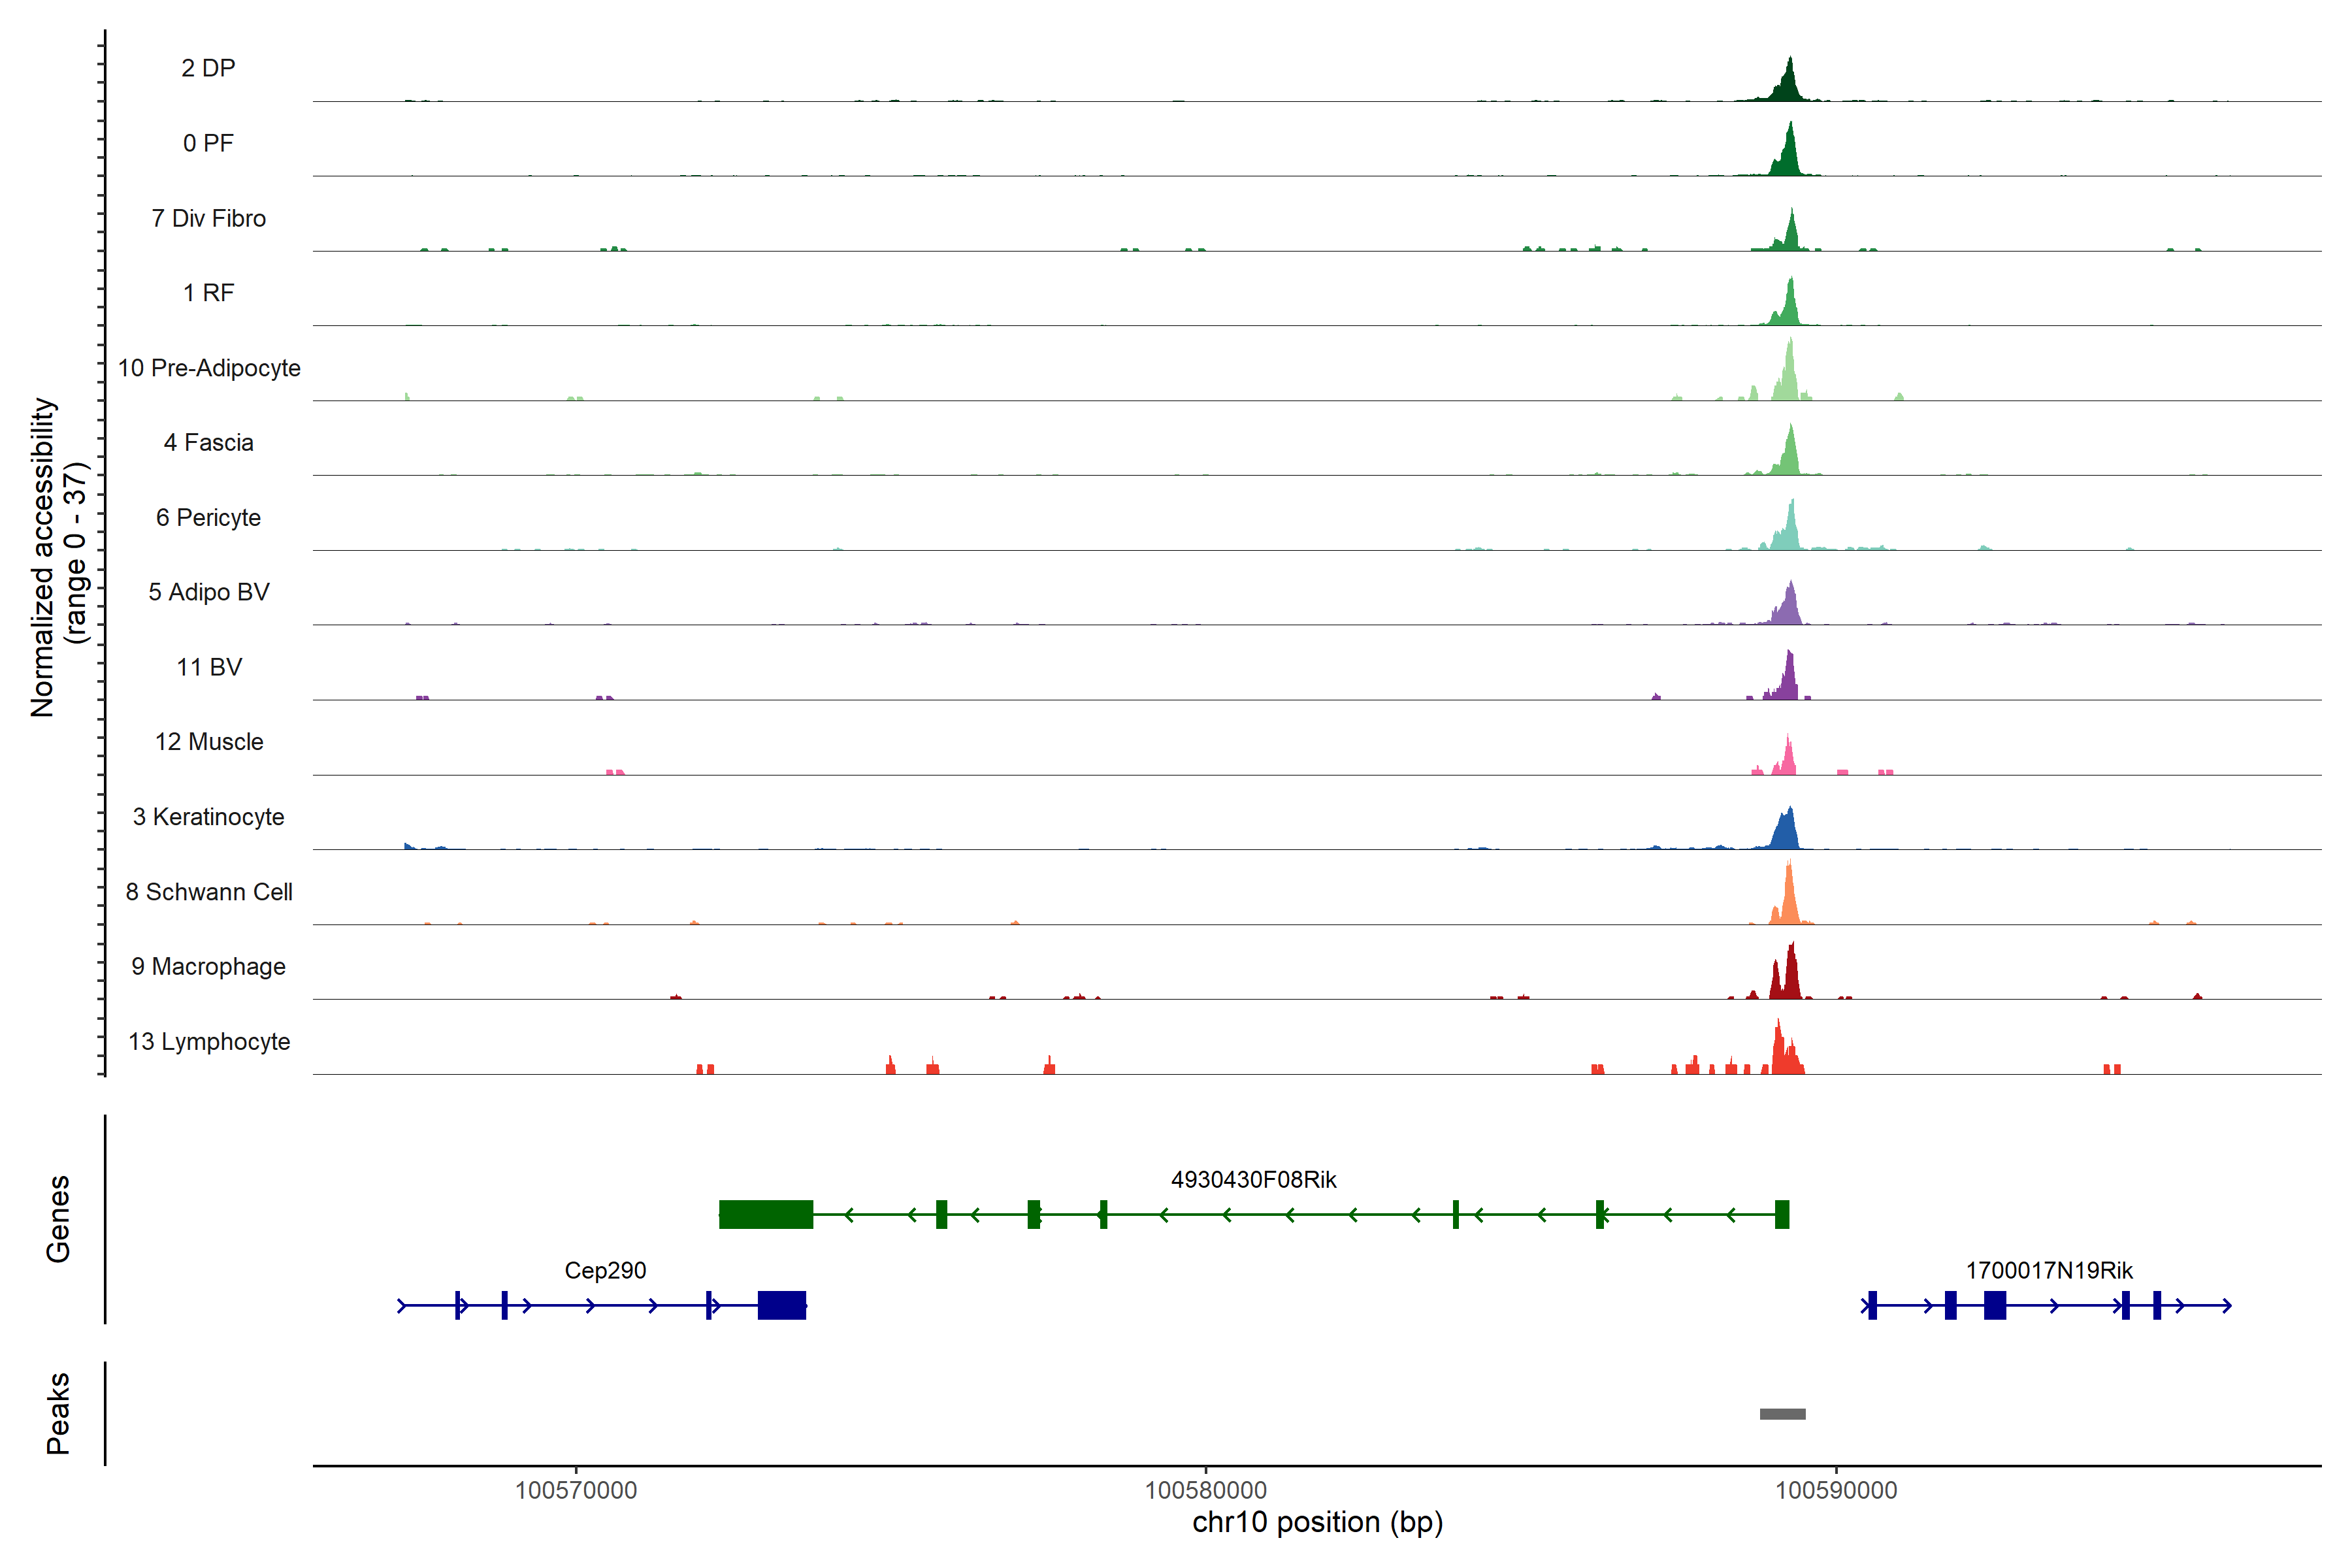Click the 100570000 axis tick label
This screenshot has width=2352, height=1568.
[575, 1490]
